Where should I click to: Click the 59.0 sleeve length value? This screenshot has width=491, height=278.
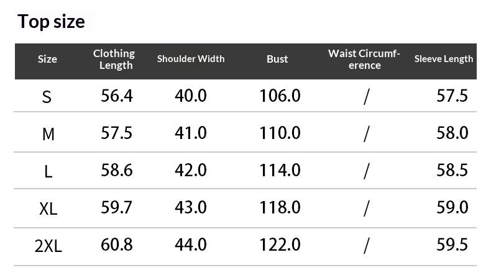point(452,207)
